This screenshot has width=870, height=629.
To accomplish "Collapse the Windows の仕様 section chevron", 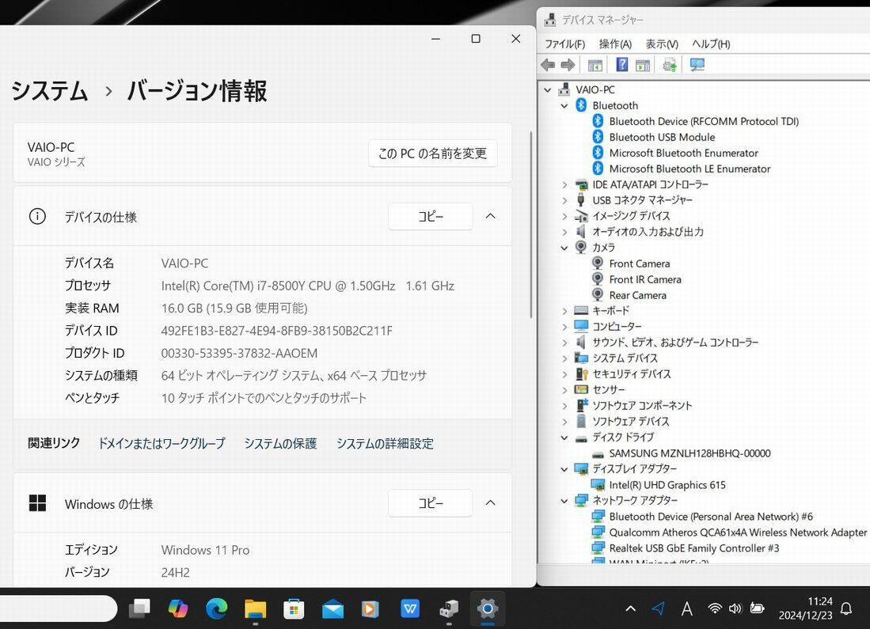I will [491, 503].
